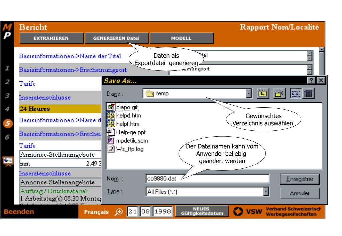Click the VSW logo
This screenshot has height=236, width=342.
[x=247, y=211]
